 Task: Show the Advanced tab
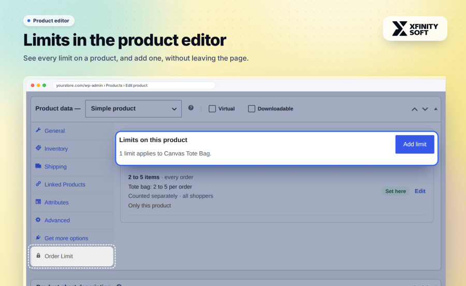coord(72,220)
